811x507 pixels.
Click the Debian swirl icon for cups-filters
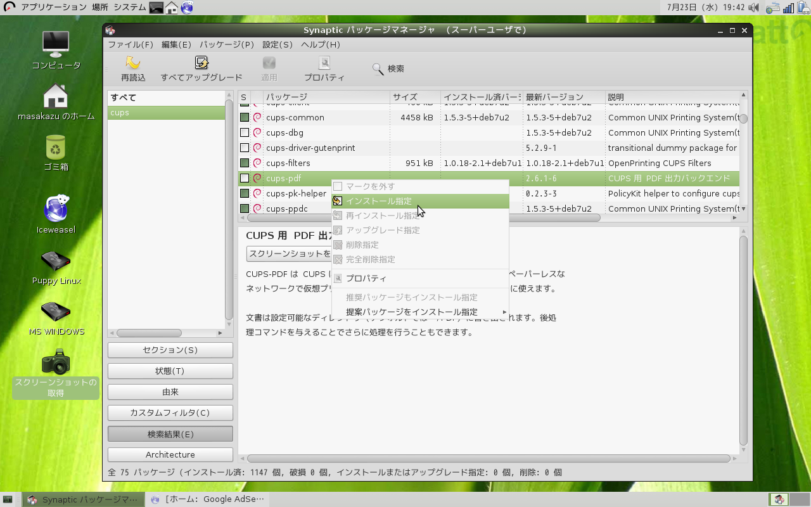pyautogui.click(x=257, y=163)
